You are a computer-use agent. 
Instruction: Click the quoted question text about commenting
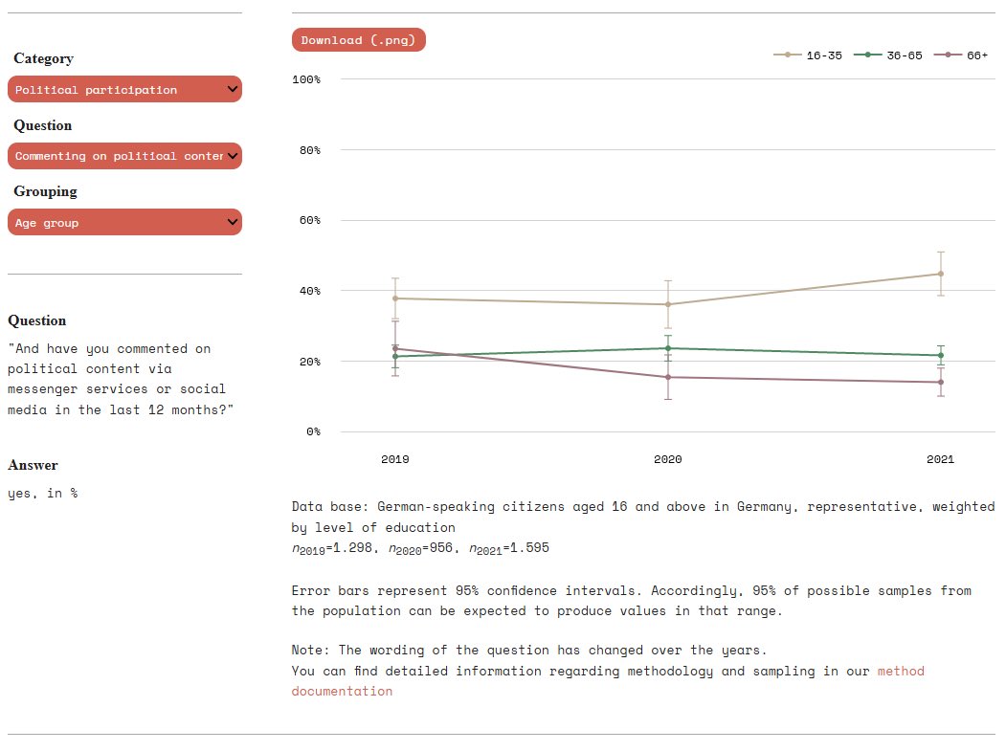point(121,379)
